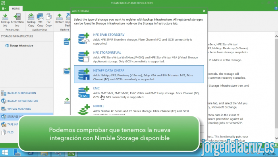This screenshot has width=278, height=157.
Task: Click the Tape Infrastructure pane icon
Action: [4, 124]
